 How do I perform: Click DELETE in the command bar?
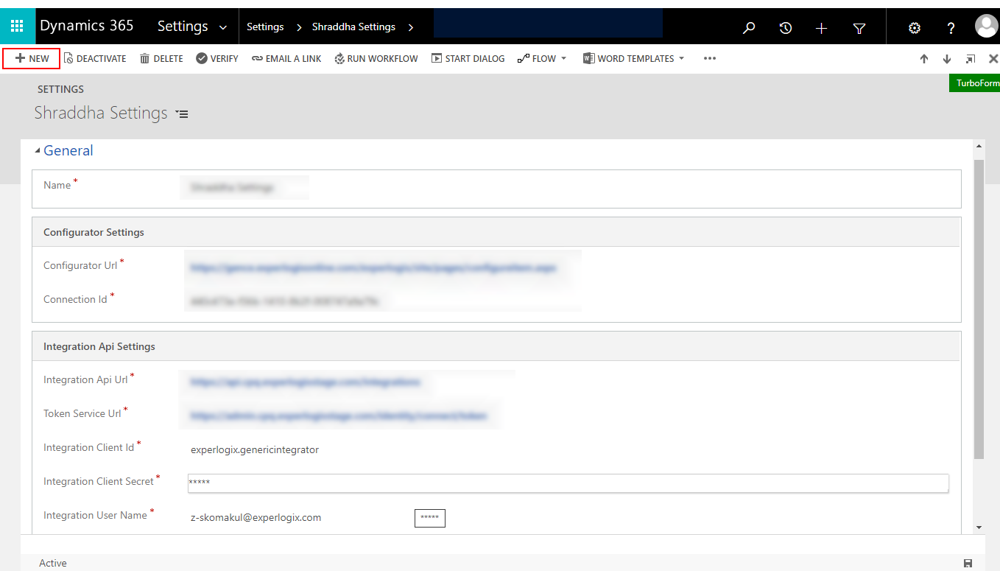161,58
